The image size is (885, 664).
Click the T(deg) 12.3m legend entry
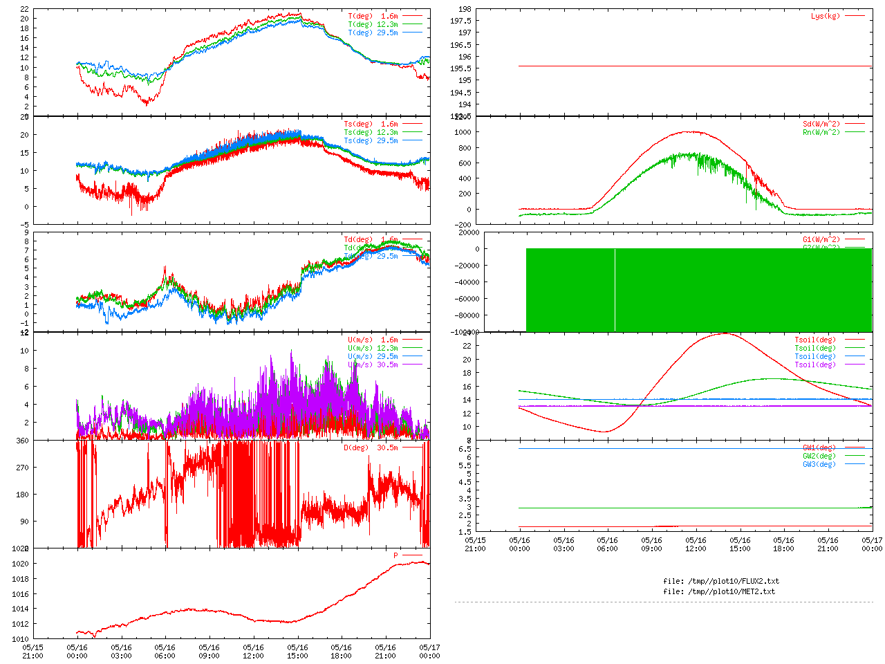click(384, 24)
